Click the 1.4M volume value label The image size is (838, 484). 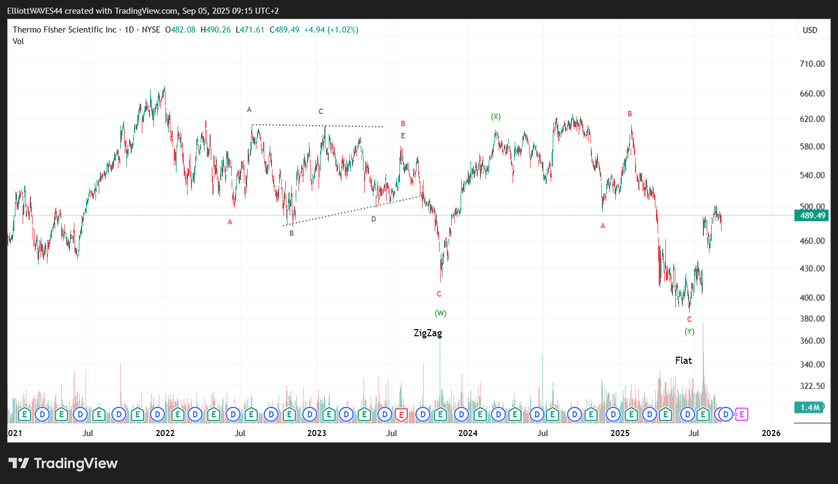pyautogui.click(x=810, y=407)
